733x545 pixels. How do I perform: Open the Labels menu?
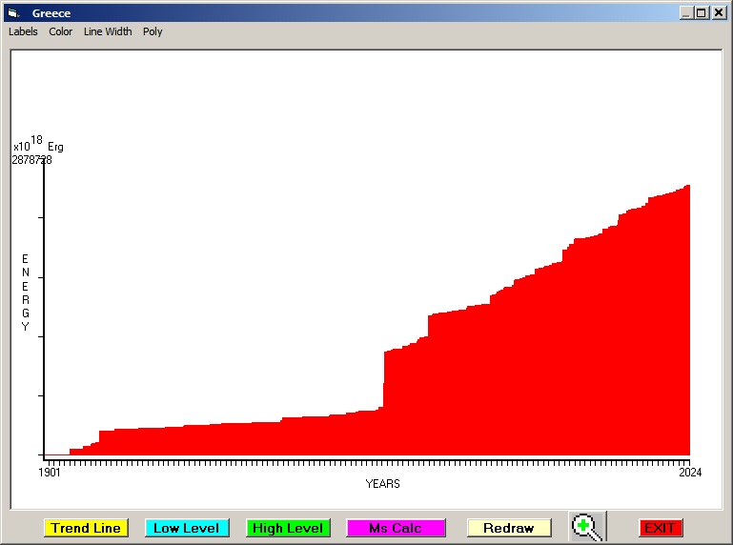click(23, 31)
